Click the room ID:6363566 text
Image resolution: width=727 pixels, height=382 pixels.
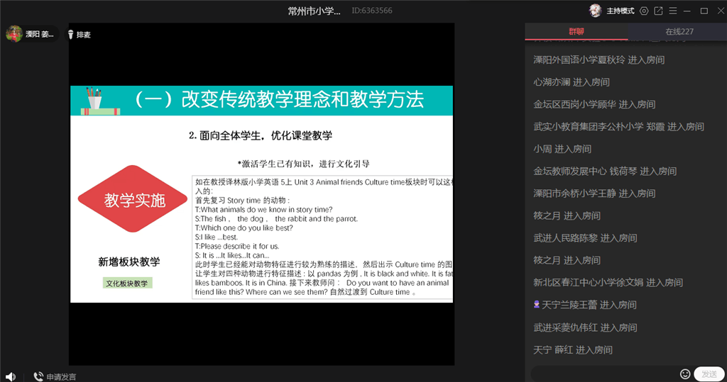[x=372, y=10]
